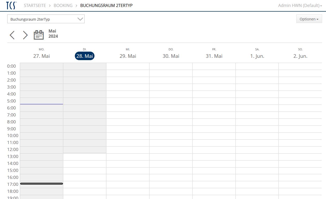This screenshot has width=326, height=199.
Task: Click the booking marker at 17:00 Monday
Action: [x=42, y=184]
